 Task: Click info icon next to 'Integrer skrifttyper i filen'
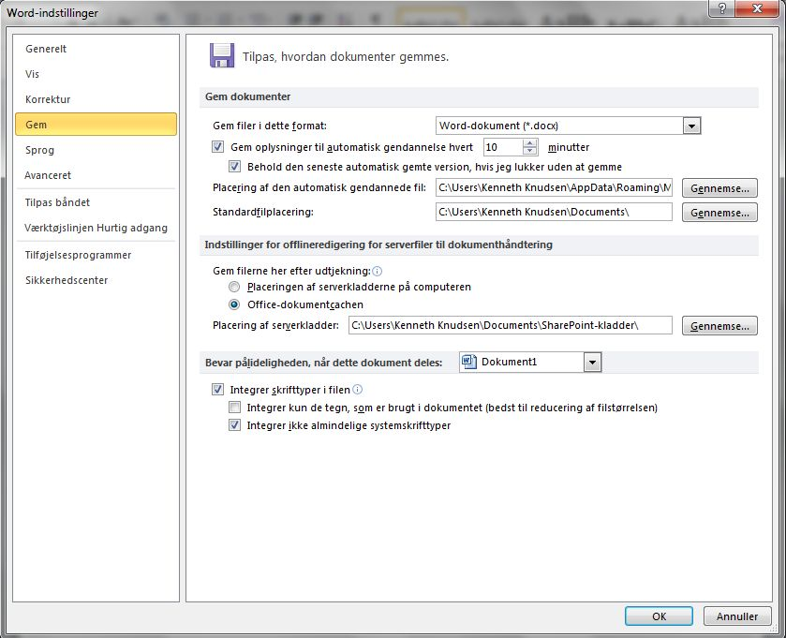[358, 390]
